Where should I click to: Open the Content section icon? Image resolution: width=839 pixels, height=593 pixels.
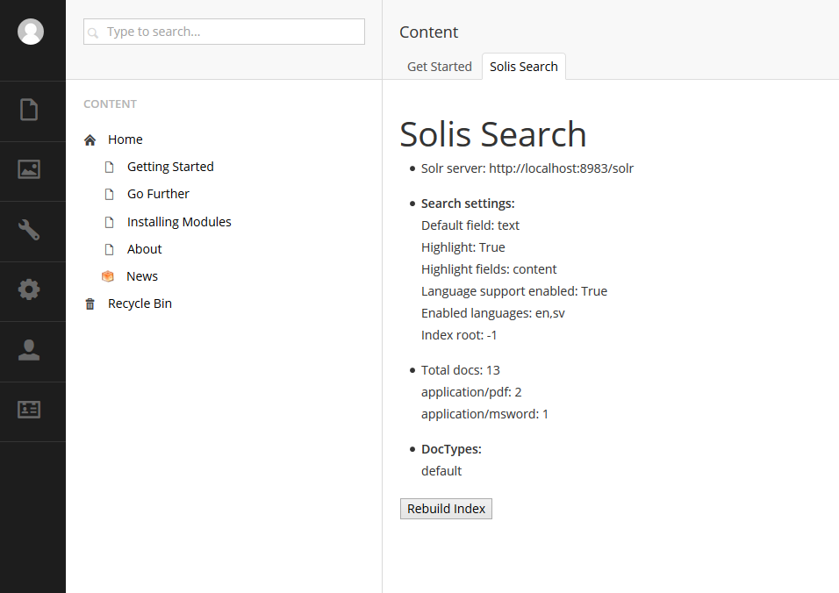click(29, 110)
